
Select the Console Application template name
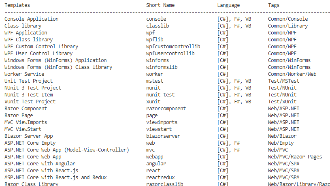tap(31, 19)
